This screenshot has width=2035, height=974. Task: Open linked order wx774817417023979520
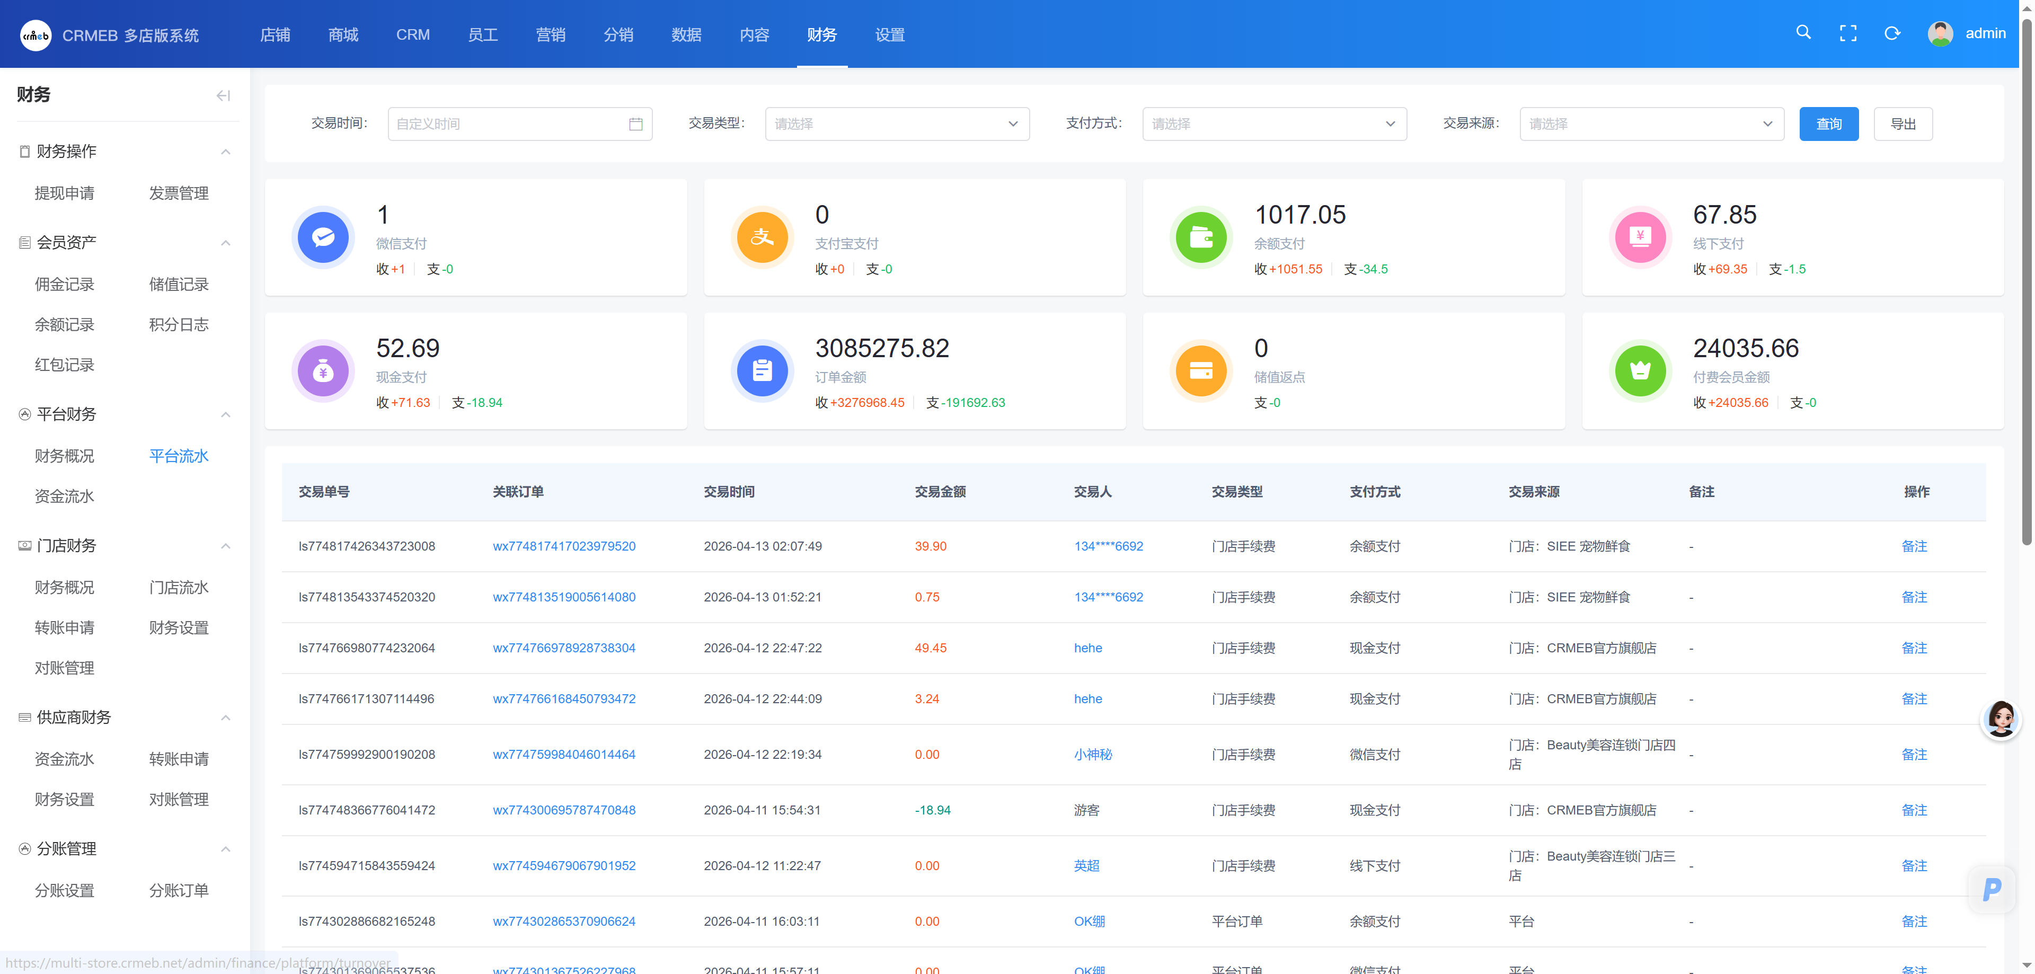point(563,546)
